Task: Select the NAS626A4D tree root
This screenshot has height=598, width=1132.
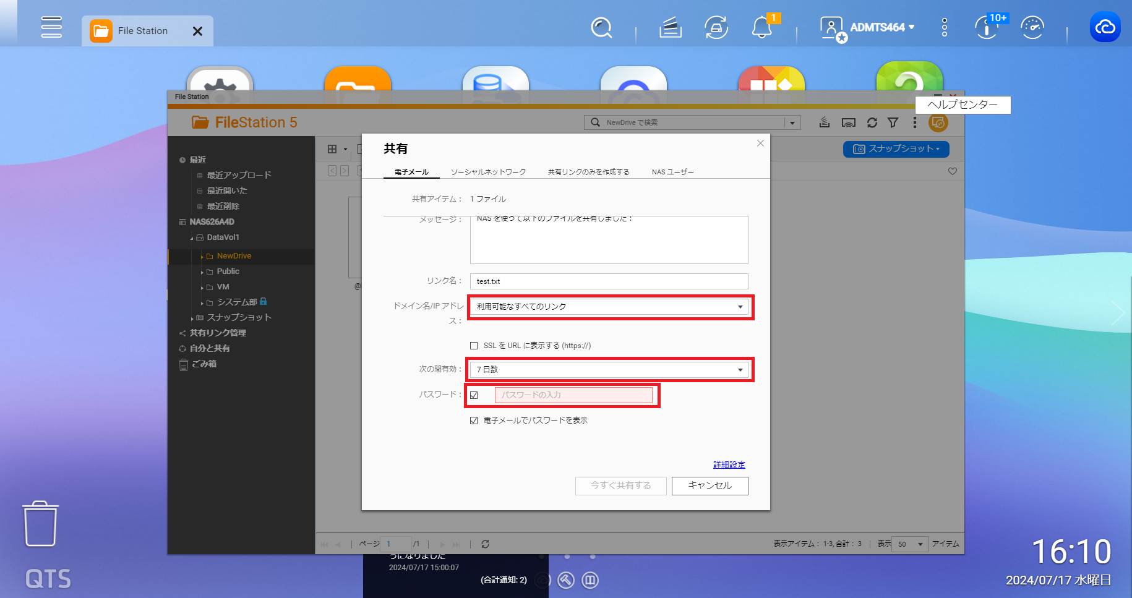Action: pyautogui.click(x=212, y=222)
